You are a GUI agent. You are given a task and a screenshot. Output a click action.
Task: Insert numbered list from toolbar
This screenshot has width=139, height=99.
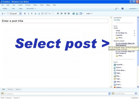[x=43, y=14]
